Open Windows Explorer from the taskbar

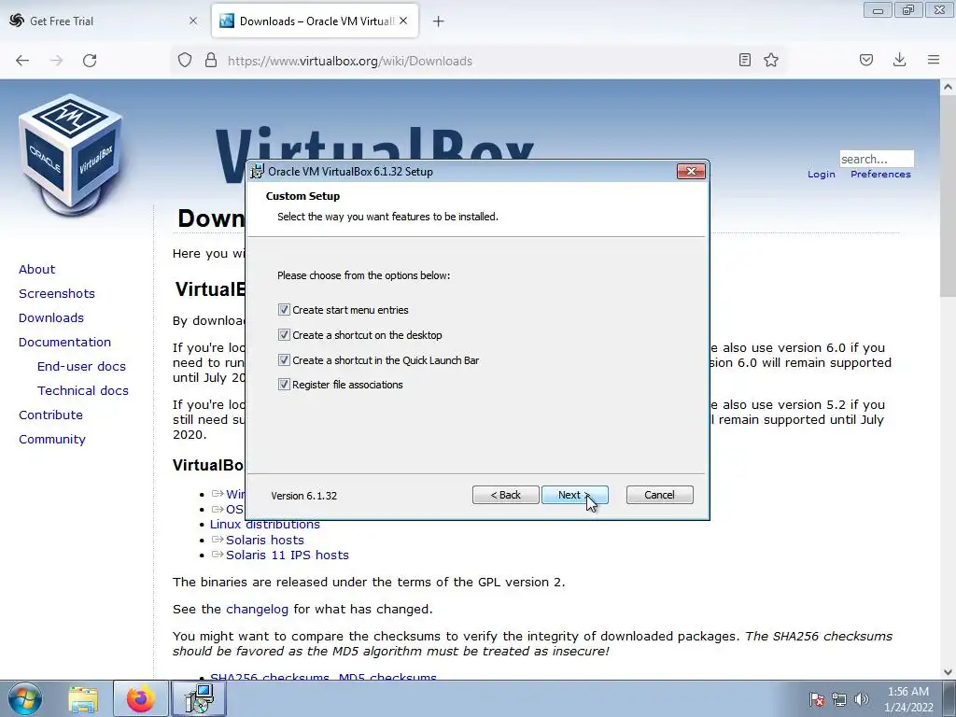pos(83,699)
